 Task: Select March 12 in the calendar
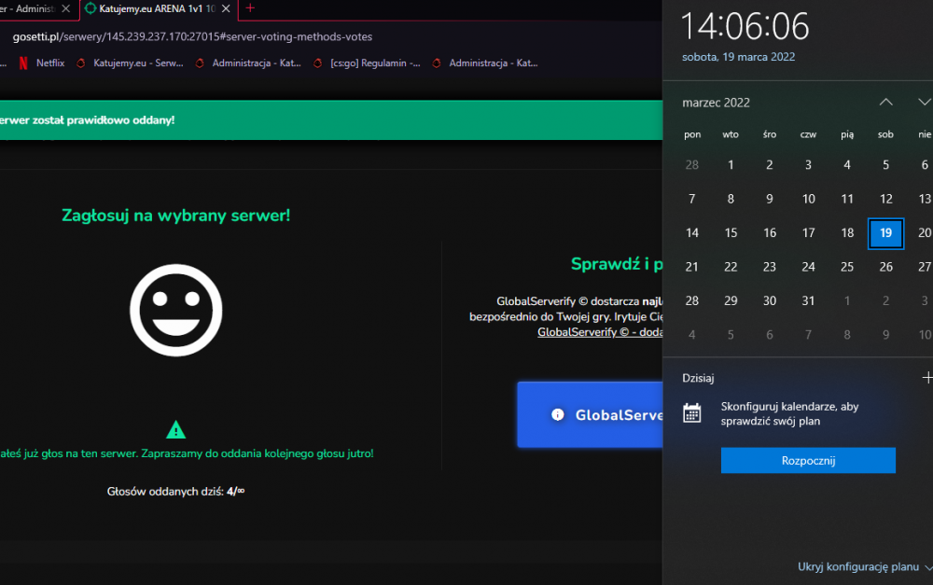click(886, 199)
